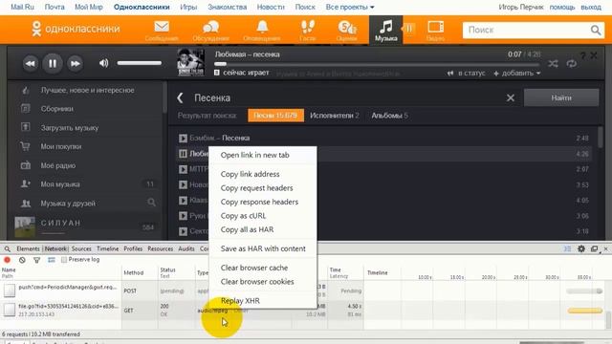Select the Песни results tab
Screen dimensions: 612x344
click(x=275, y=116)
